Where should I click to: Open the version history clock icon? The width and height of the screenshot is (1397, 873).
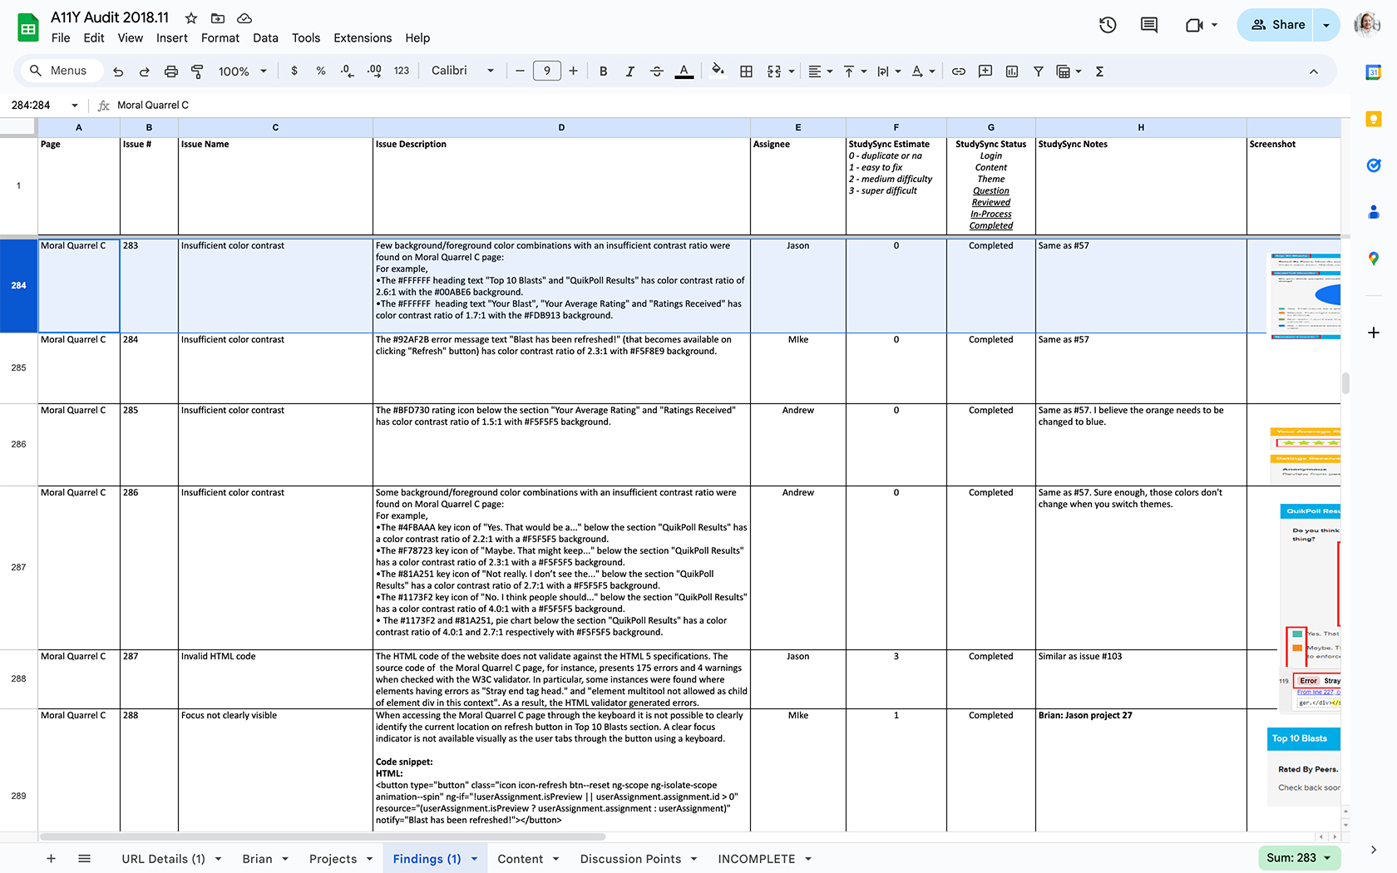(1108, 25)
